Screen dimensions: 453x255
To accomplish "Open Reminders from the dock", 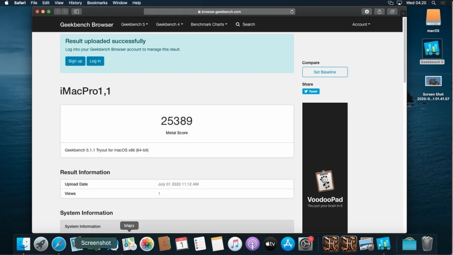I will [200, 244].
